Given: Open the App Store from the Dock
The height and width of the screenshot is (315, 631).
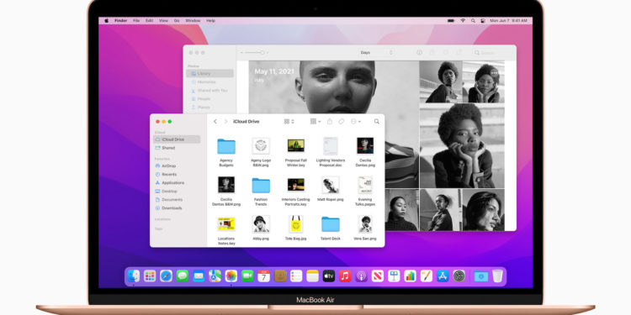Looking at the screenshot, I should coord(443,276).
